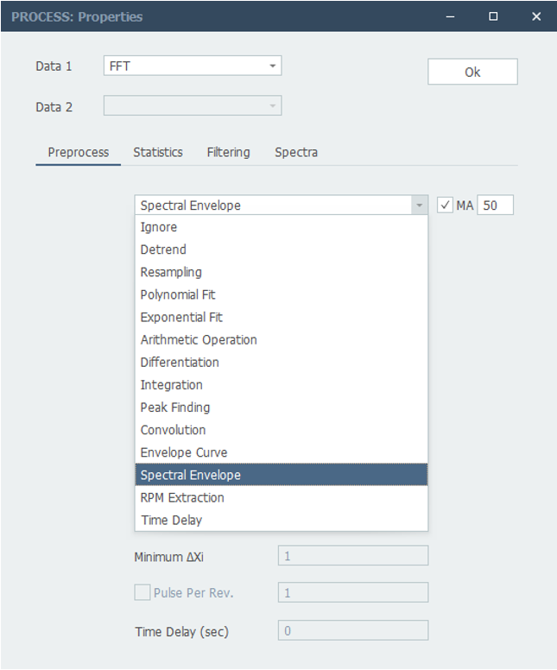This screenshot has width=557, height=670.
Task: Enable the Pulse Per Rev. checkbox
Action: 142,592
